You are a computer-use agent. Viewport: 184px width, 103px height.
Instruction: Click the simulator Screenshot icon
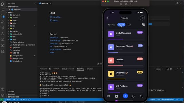(126, 4)
